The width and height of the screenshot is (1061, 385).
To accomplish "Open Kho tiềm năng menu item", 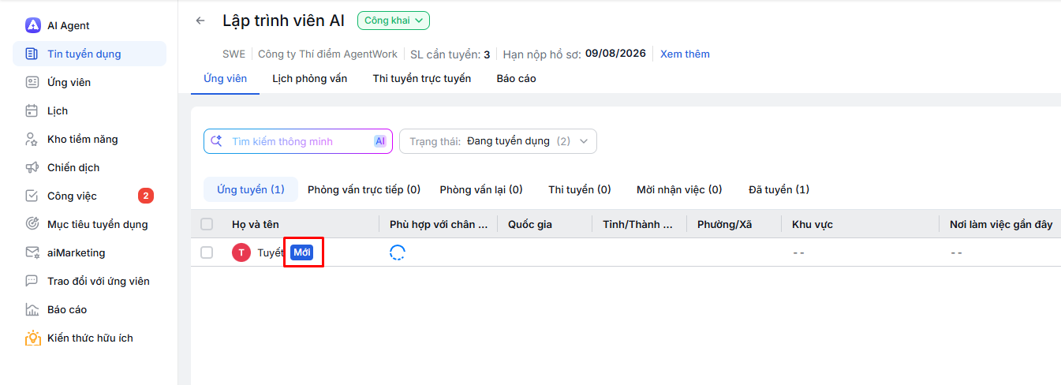I will coord(90,139).
